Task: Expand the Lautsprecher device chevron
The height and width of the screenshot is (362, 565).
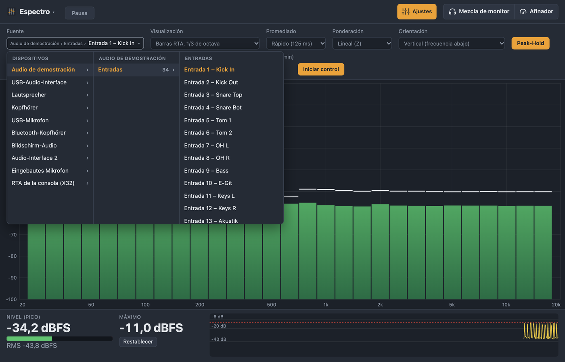Action: pos(87,95)
